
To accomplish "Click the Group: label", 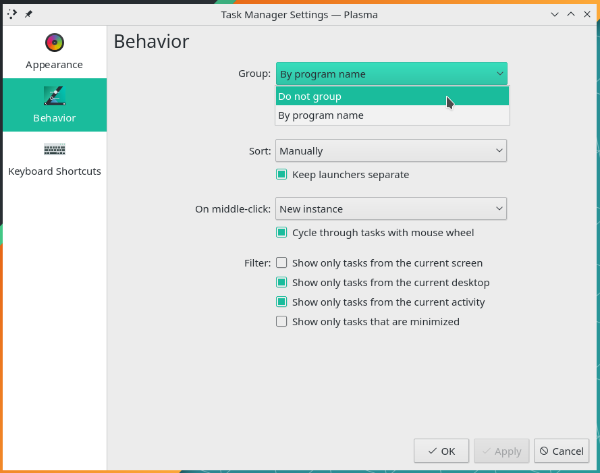I will (254, 74).
